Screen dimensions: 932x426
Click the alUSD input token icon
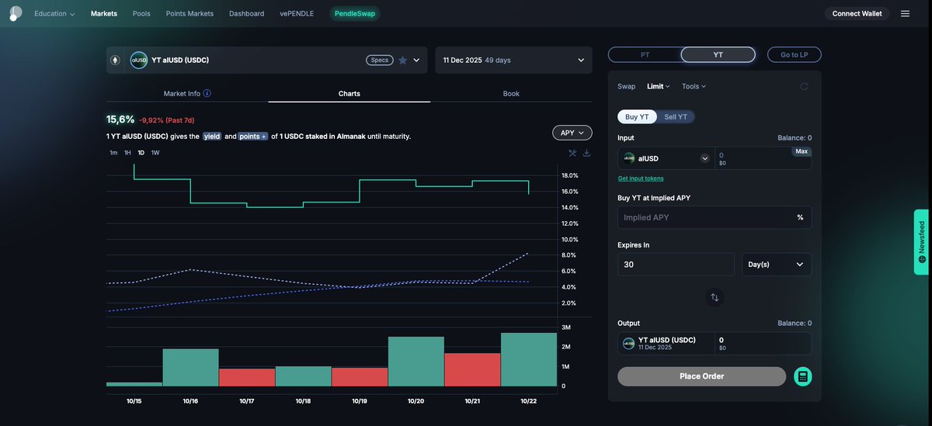[629, 158]
